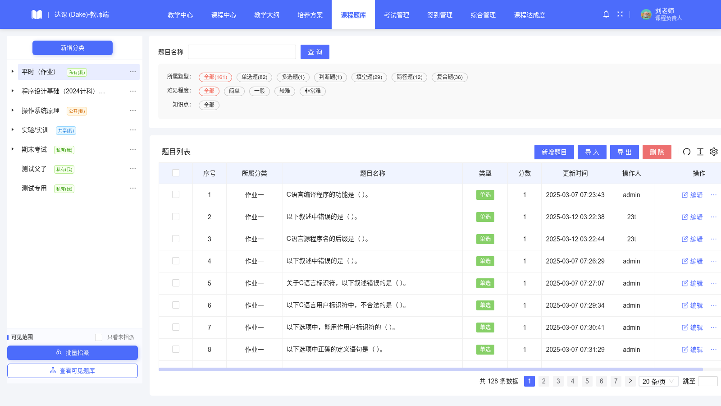This screenshot has height=406, width=721.
Task: Click the Dake book logo icon
Action: point(37,14)
